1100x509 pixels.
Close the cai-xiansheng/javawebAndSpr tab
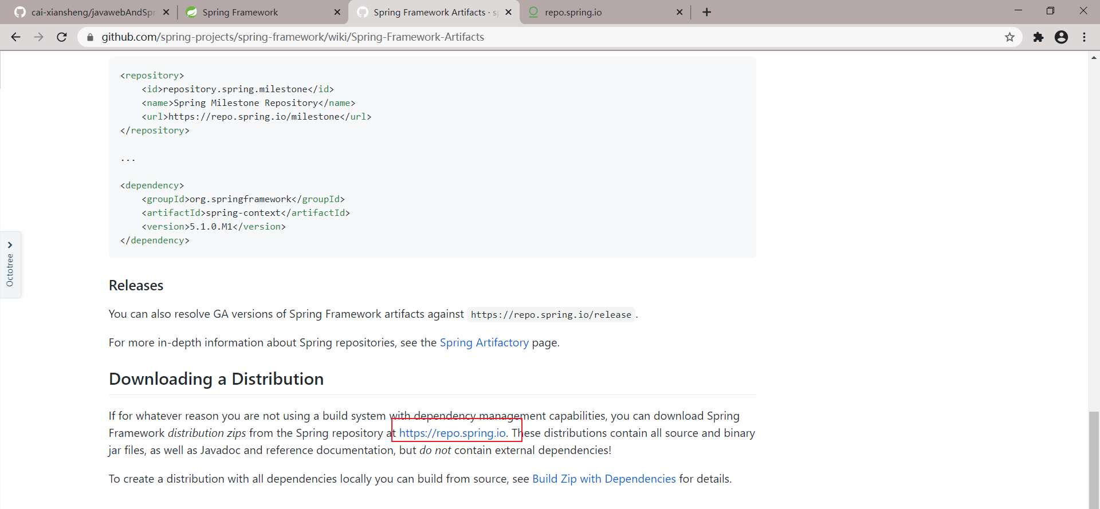pos(166,12)
